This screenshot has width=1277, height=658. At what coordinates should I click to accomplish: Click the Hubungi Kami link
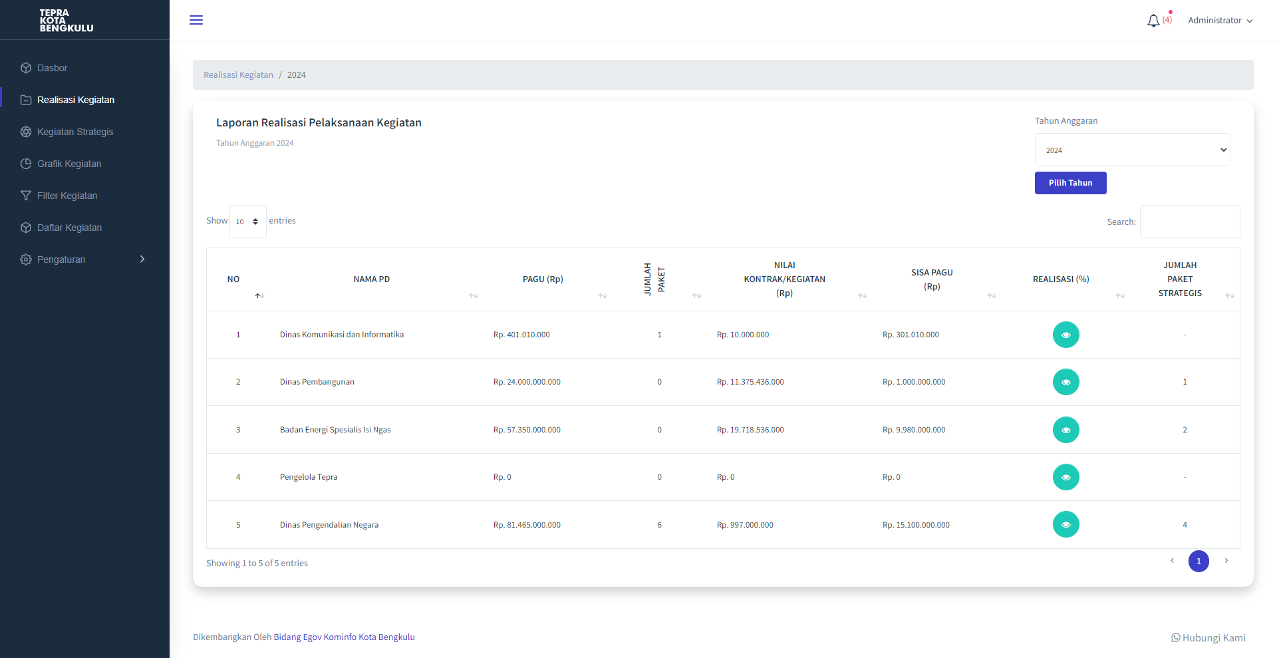[1208, 637]
